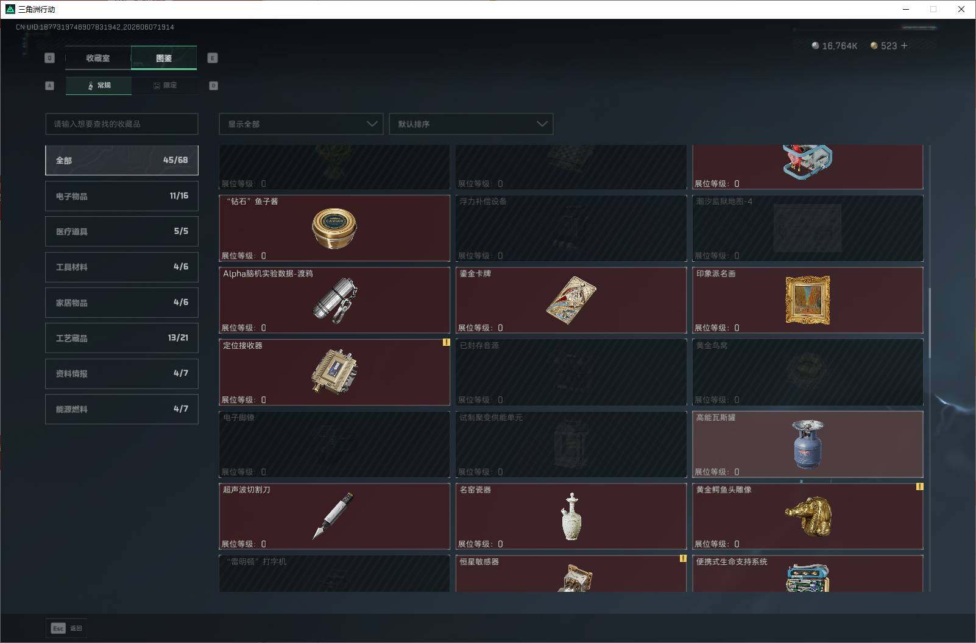
Task: Click the Delta Force app logo in title bar
Action: pos(10,9)
